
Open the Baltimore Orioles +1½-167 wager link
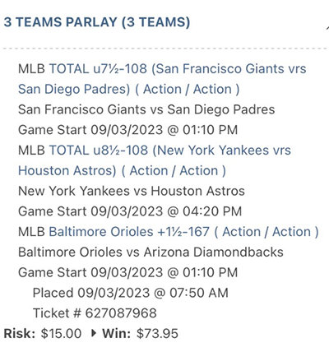(x=183, y=232)
